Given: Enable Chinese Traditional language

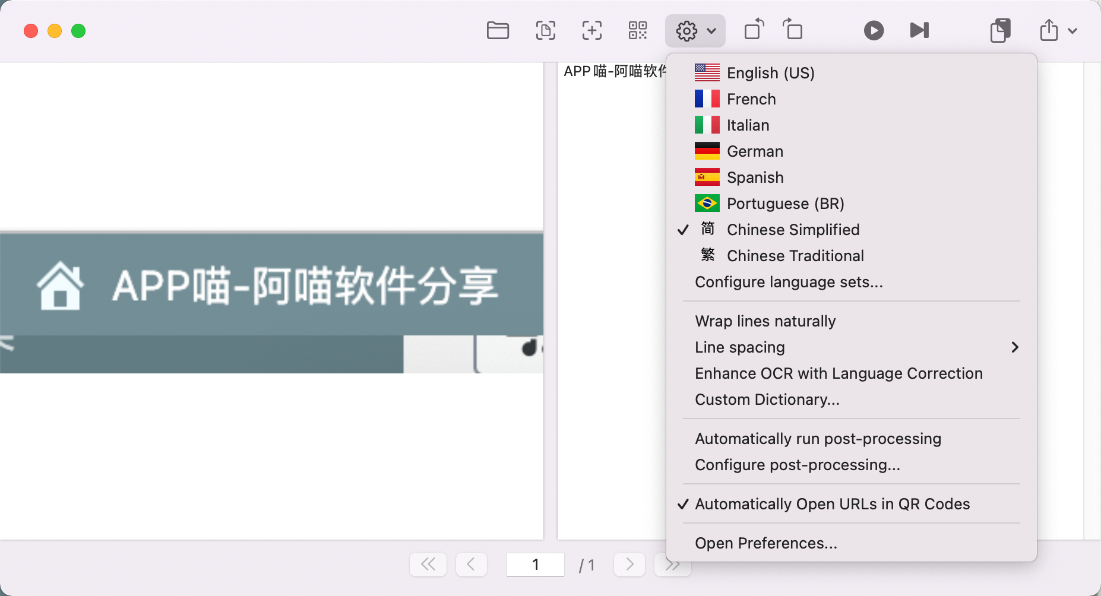Looking at the screenshot, I should [x=852, y=256].
